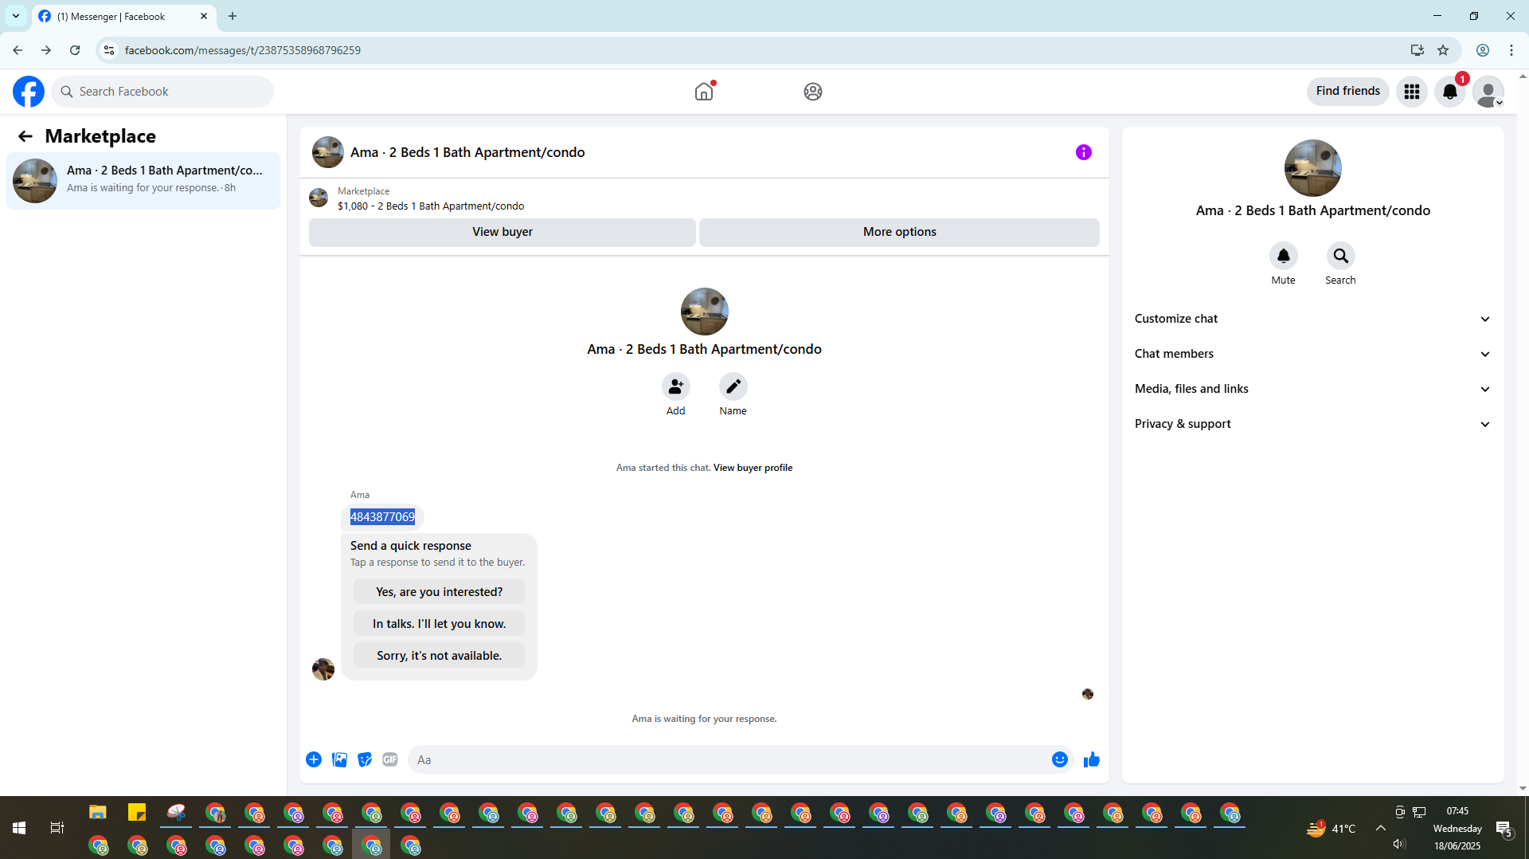Open the emoji picker in the message box
Viewport: 1529px width, 859px height.
pyautogui.click(x=1059, y=759)
